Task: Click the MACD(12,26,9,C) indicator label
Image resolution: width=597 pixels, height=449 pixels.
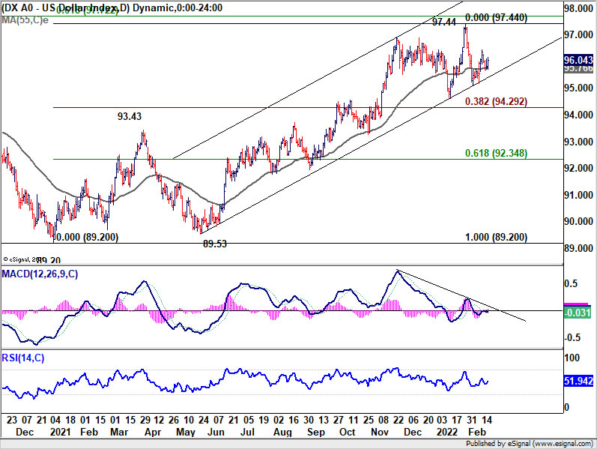Action: 40,274
